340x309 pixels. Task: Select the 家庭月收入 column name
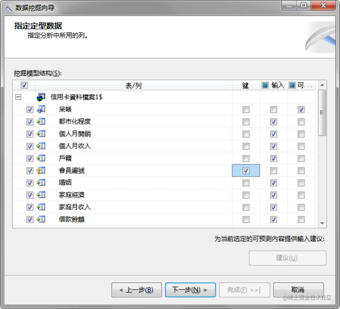pos(75,207)
